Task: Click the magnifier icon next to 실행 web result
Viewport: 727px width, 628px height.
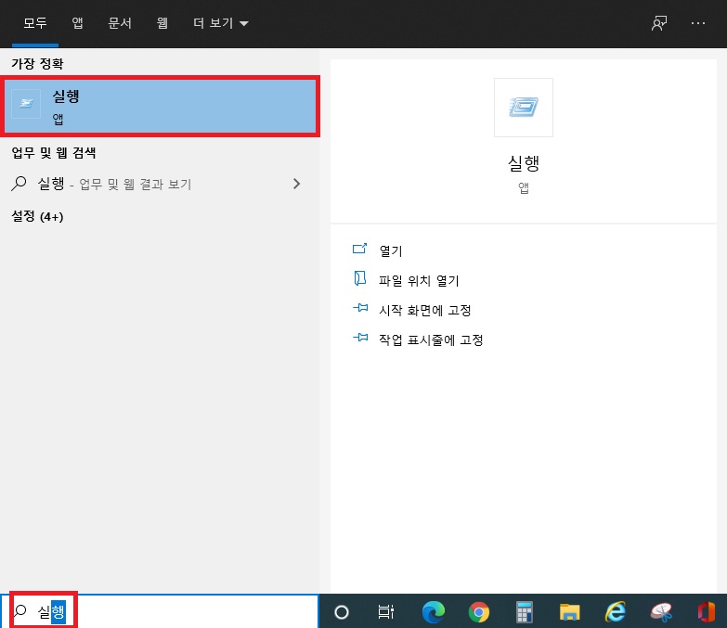Action: point(19,184)
